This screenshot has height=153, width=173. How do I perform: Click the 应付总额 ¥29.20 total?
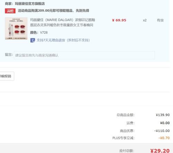(160, 151)
